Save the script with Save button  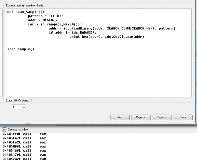pyautogui.click(x=183, y=117)
